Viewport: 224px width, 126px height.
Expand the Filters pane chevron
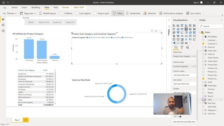(169, 20)
